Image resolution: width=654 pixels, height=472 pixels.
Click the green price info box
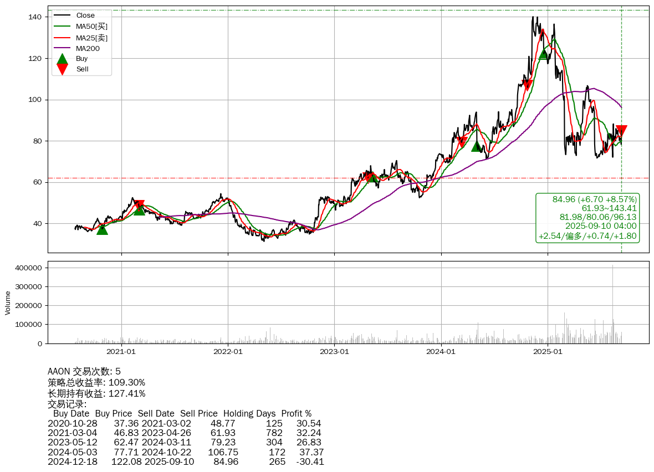[x=587, y=218]
